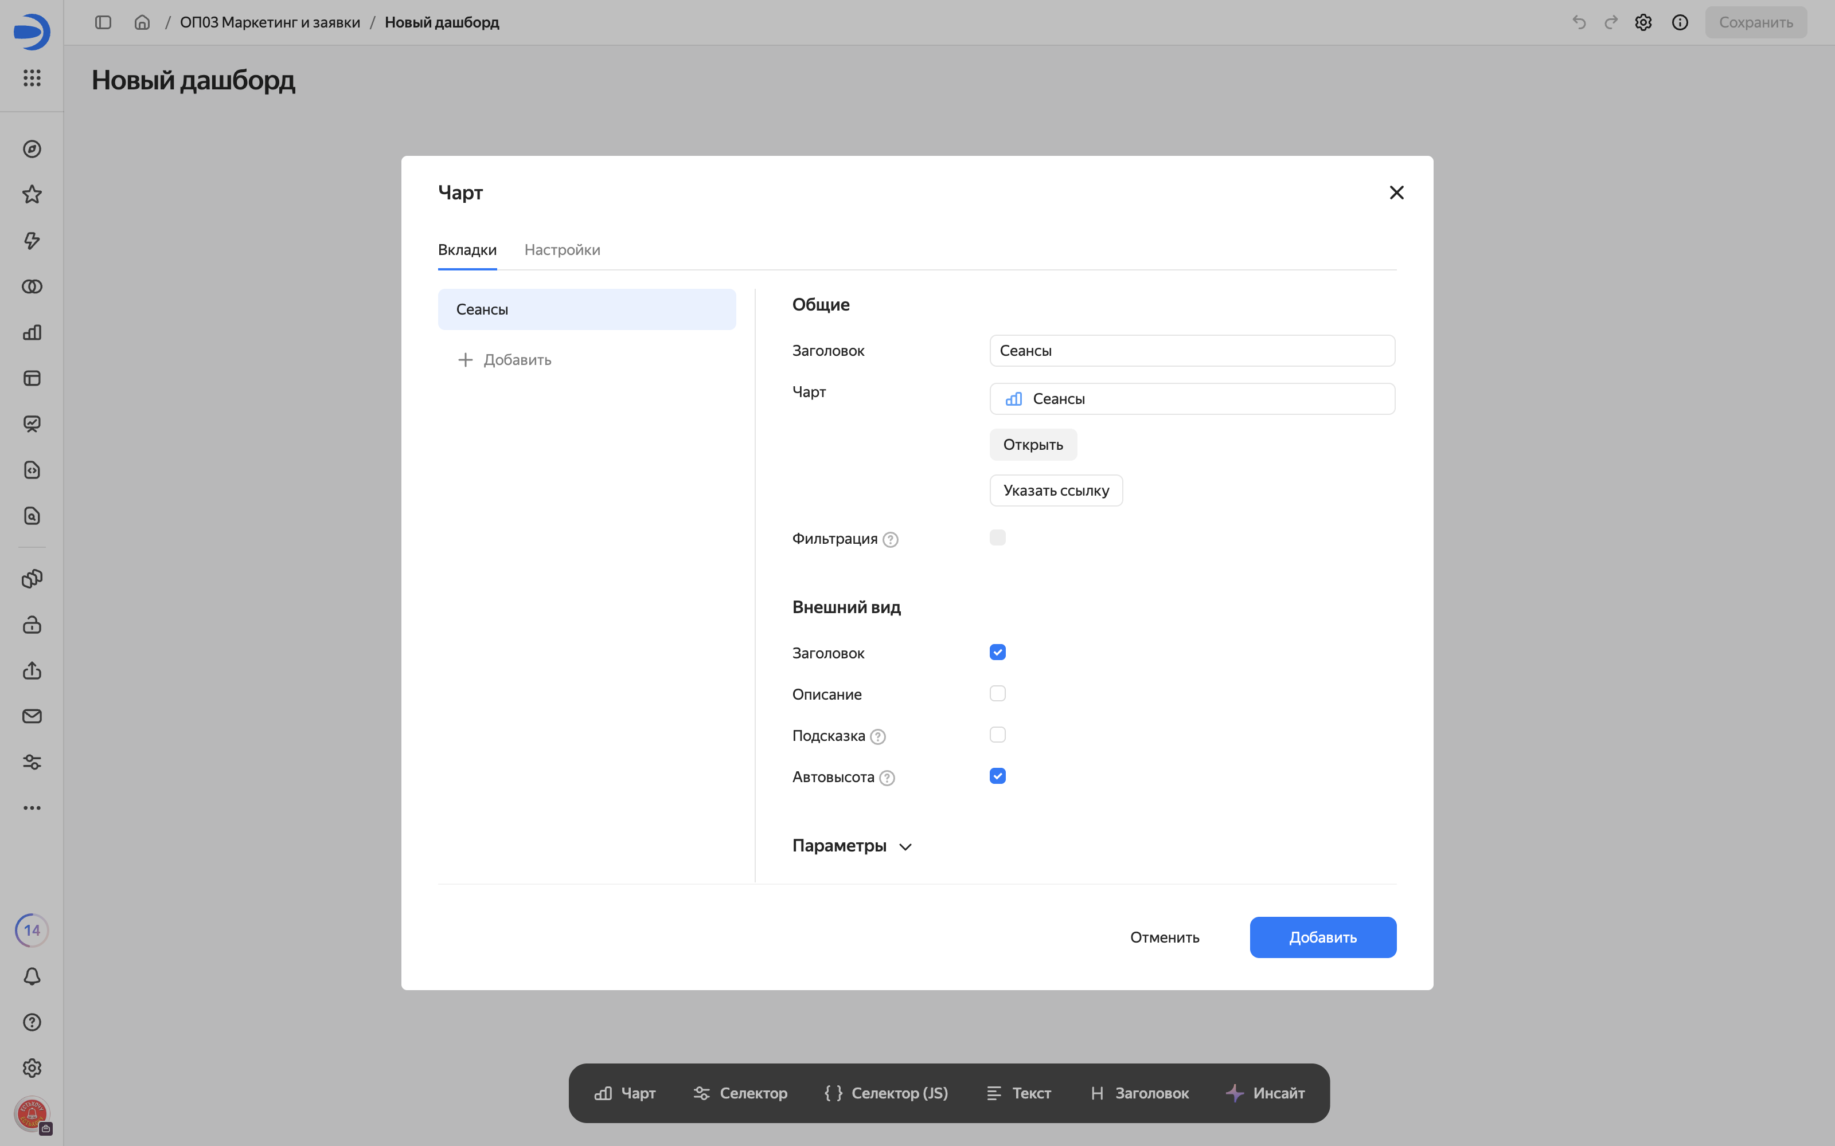The height and width of the screenshot is (1146, 1835).
Task: Click the lightning bolt connections icon
Action: tap(32, 241)
